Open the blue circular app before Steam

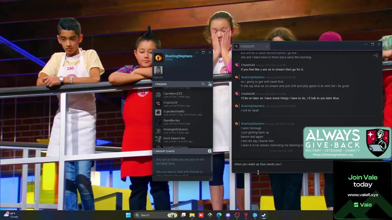tap(255, 215)
